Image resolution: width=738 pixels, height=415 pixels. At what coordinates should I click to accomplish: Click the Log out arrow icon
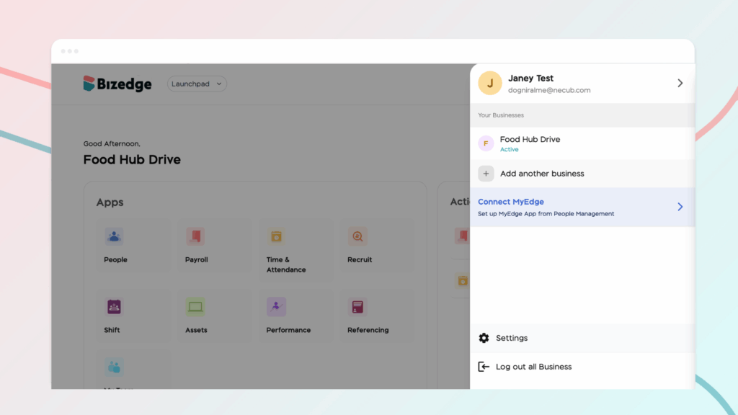pyautogui.click(x=484, y=367)
